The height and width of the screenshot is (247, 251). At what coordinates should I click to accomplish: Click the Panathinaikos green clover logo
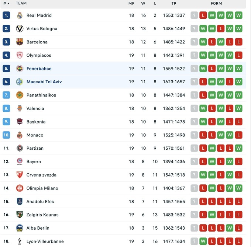(20, 95)
